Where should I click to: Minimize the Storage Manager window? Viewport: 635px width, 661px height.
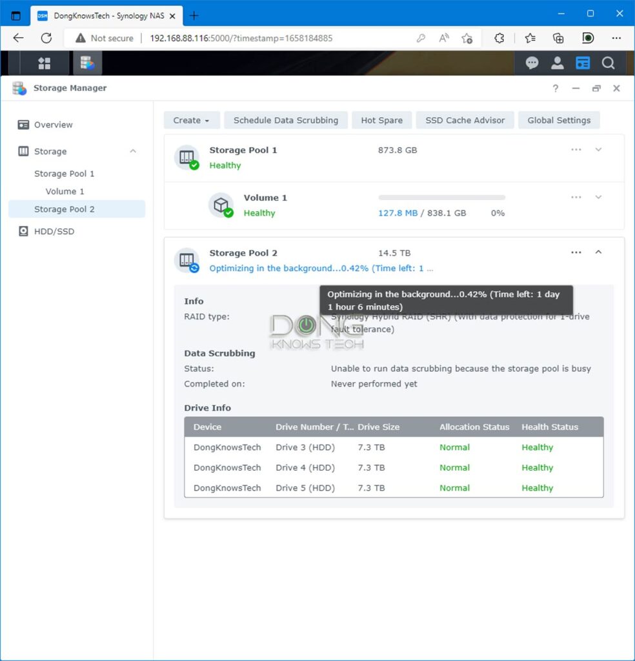[576, 88]
